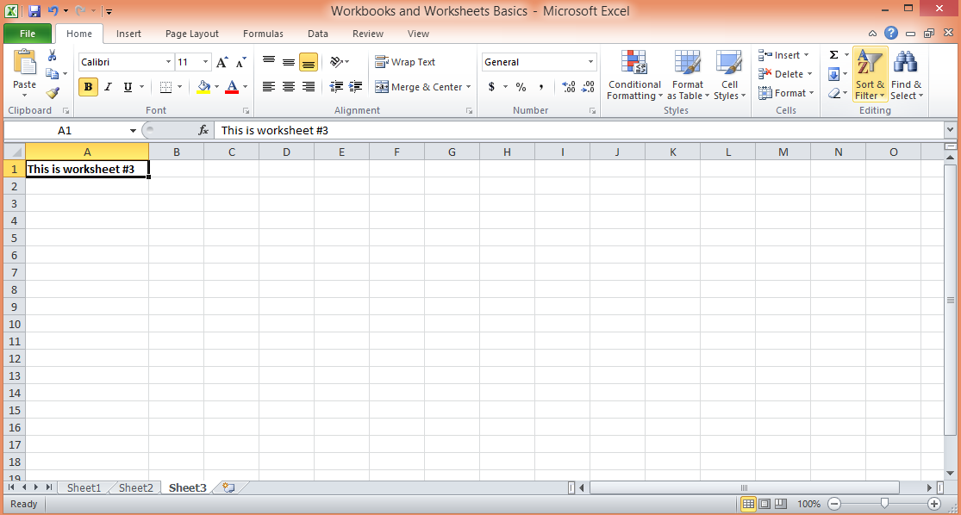Image resolution: width=961 pixels, height=515 pixels.
Task: Switch to the Formulas tab
Action: coord(263,34)
